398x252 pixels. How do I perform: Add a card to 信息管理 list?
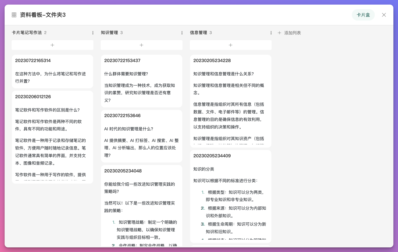(231, 45)
